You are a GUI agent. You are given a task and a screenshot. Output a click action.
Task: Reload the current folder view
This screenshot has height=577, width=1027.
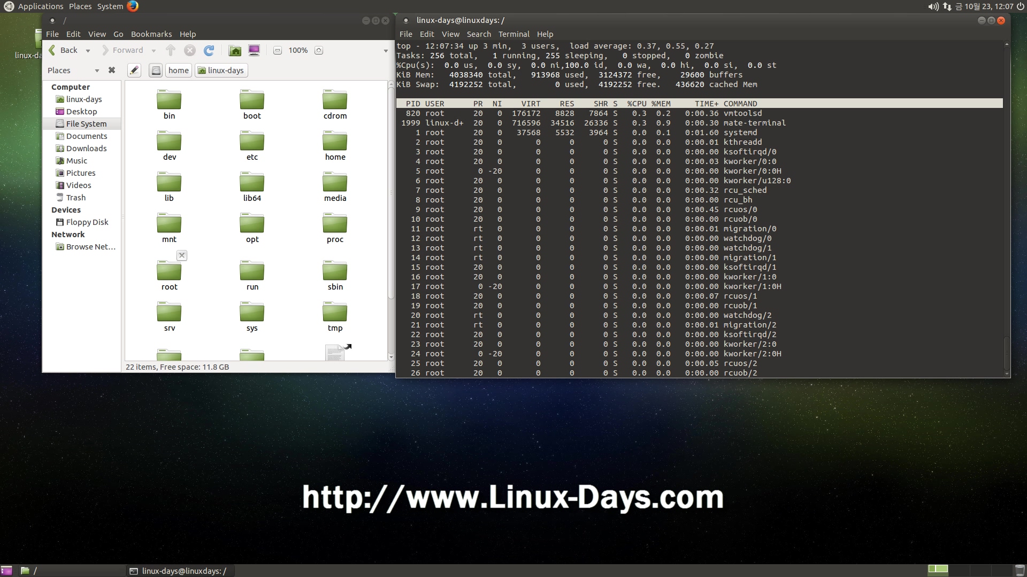tap(209, 50)
